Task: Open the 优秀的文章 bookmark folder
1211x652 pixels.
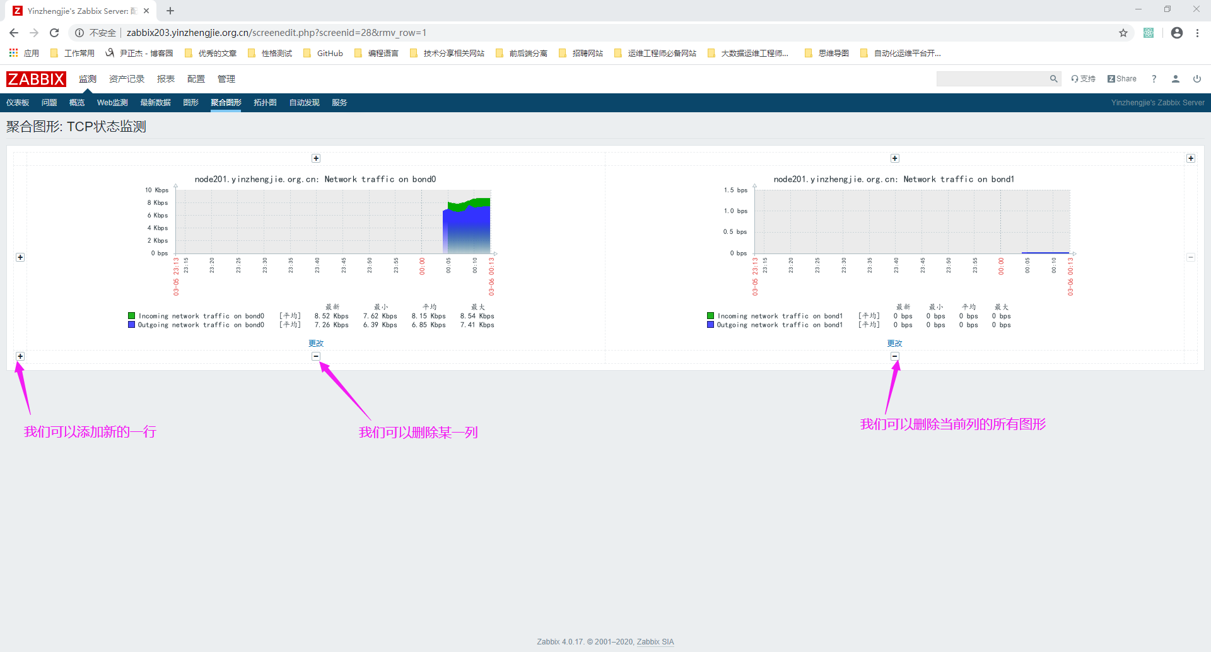Action: pos(211,53)
